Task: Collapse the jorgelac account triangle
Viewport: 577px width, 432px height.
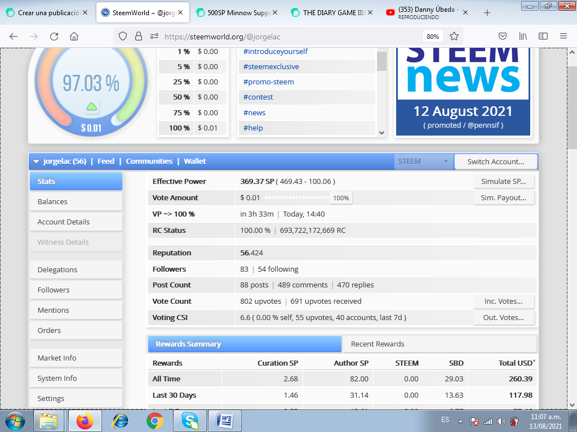Action: pos(36,161)
